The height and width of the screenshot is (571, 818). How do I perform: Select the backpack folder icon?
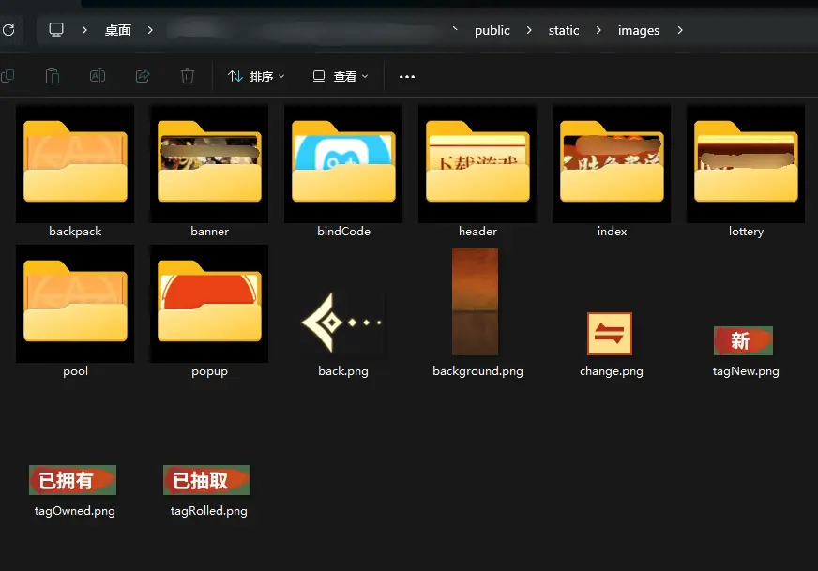tap(75, 161)
